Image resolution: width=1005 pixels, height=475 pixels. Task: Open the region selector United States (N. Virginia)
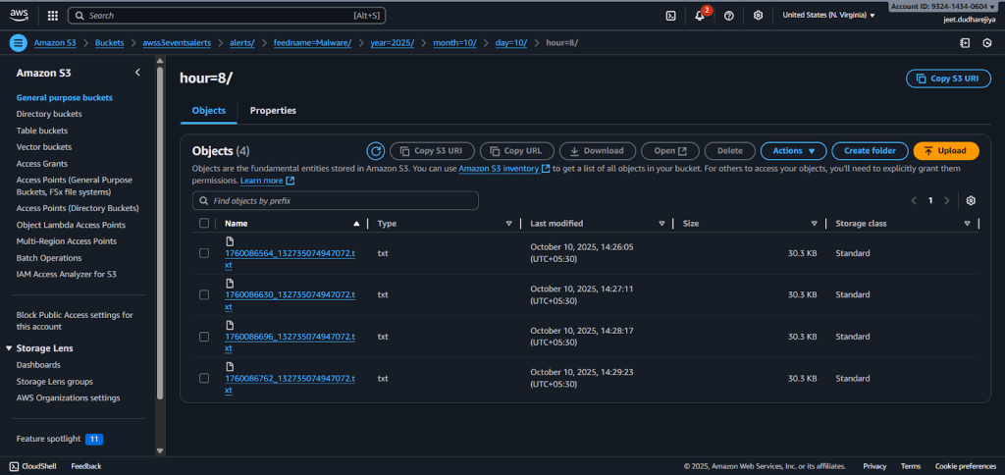[x=828, y=16]
